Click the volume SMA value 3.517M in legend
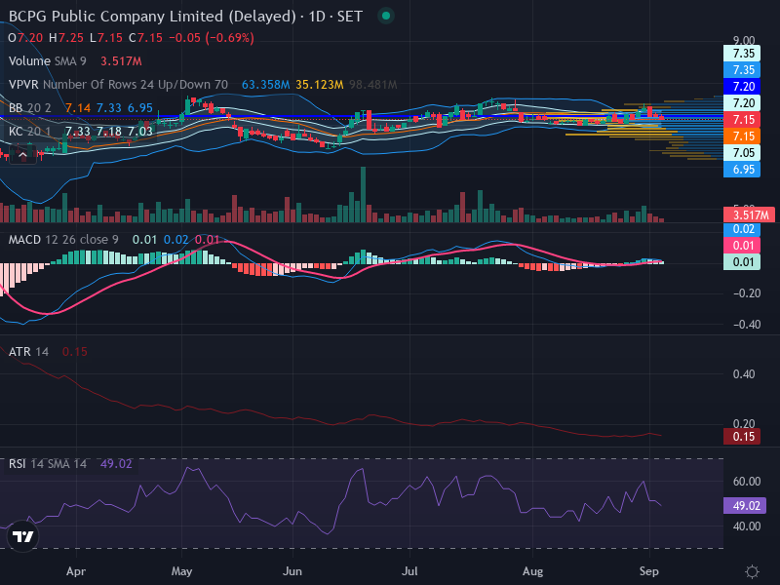 coord(121,61)
